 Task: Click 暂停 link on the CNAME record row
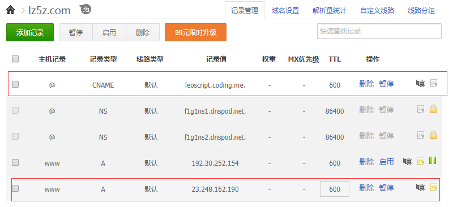pyautogui.click(x=386, y=84)
